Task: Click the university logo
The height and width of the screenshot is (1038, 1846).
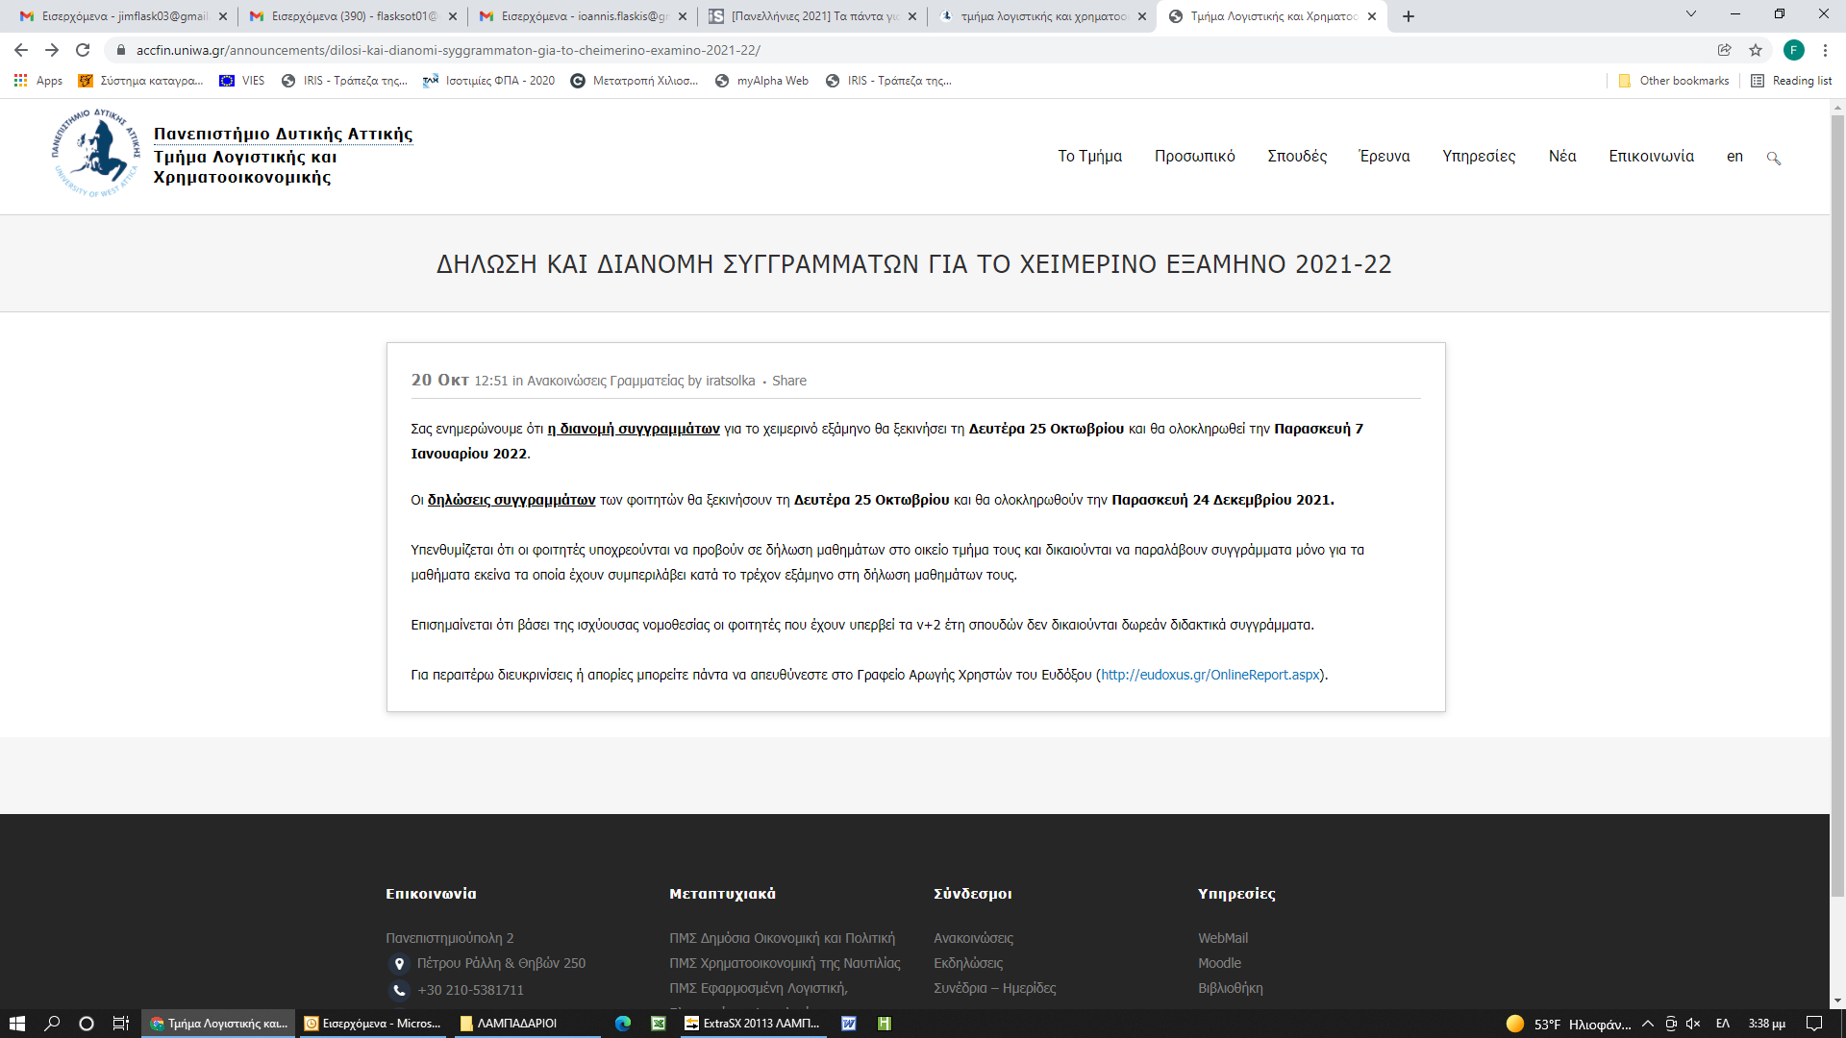Action: 95,154
